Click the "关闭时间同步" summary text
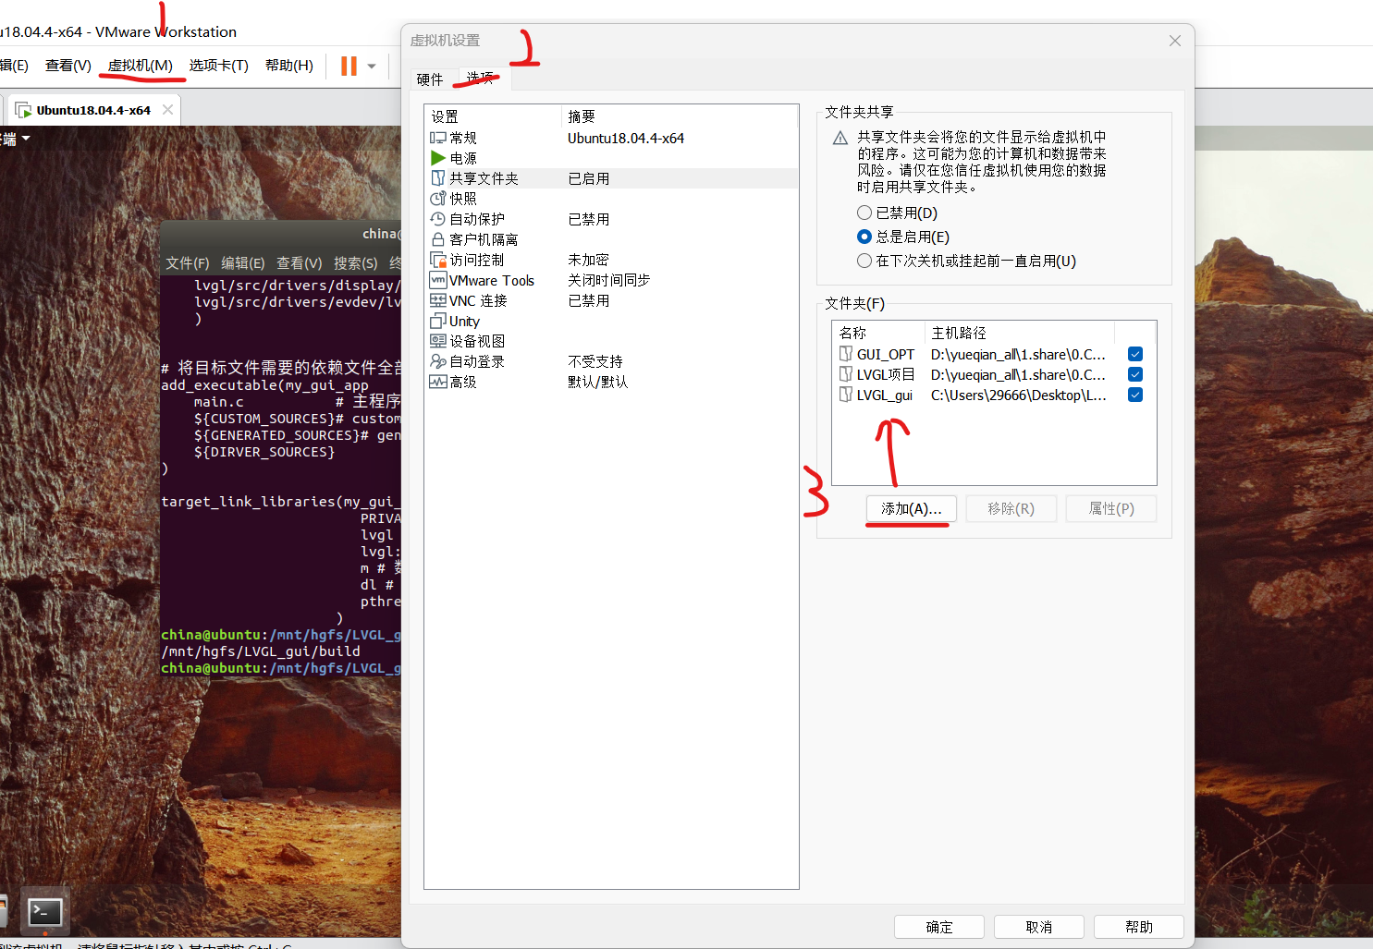Image resolution: width=1373 pixels, height=949 pixels. [609, 280]
